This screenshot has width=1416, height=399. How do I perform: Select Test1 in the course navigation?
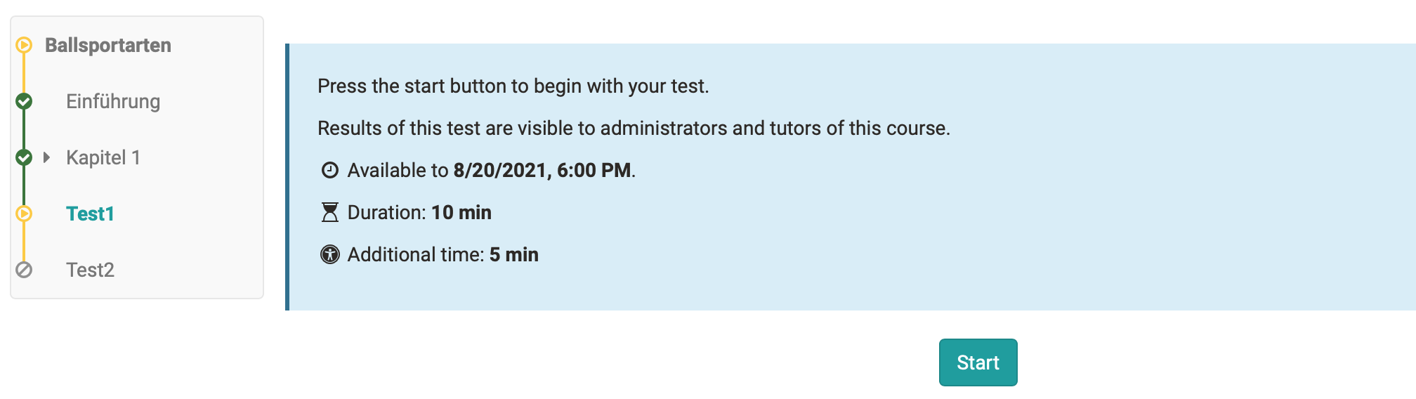(90, 214)
